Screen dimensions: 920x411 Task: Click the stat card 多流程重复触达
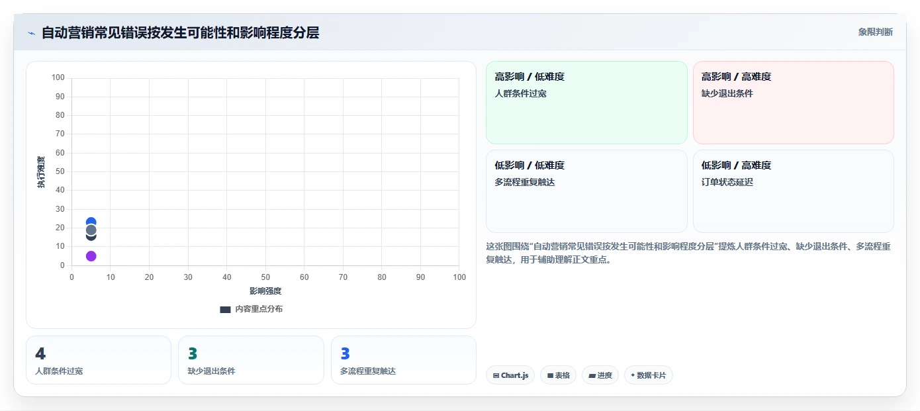(404, 360)
